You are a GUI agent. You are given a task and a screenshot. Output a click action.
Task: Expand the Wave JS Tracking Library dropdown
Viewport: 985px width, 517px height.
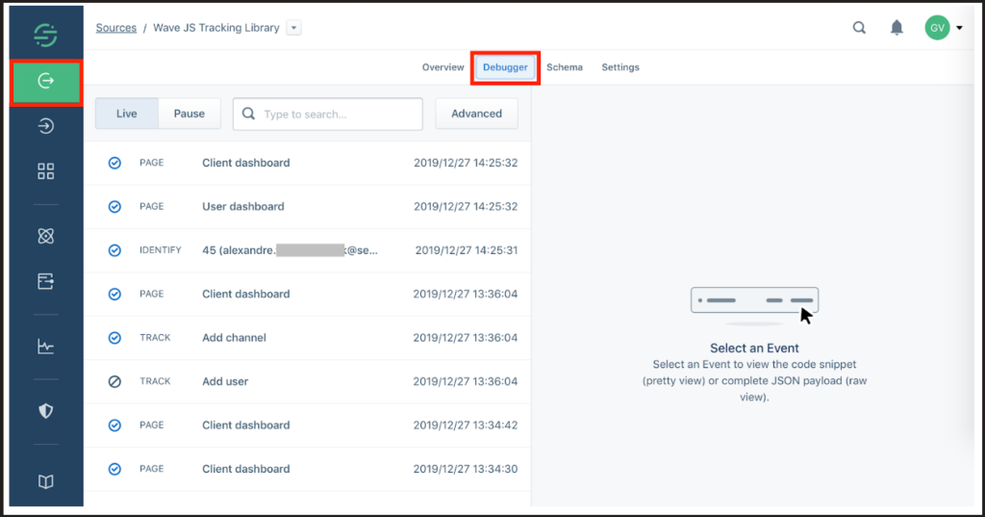click(x=293, y=28)
